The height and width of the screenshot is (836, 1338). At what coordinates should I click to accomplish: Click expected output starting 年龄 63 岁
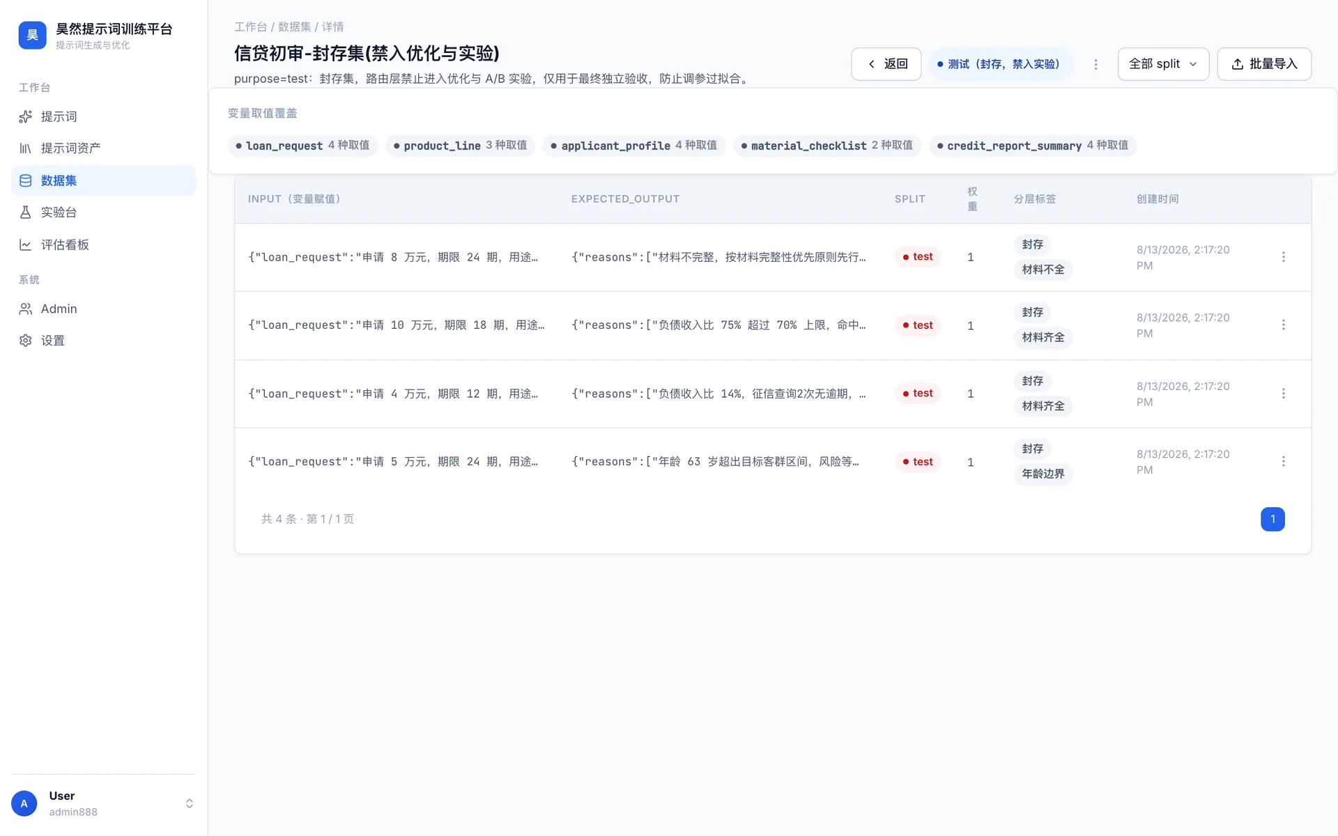click(x=715, y=462)
